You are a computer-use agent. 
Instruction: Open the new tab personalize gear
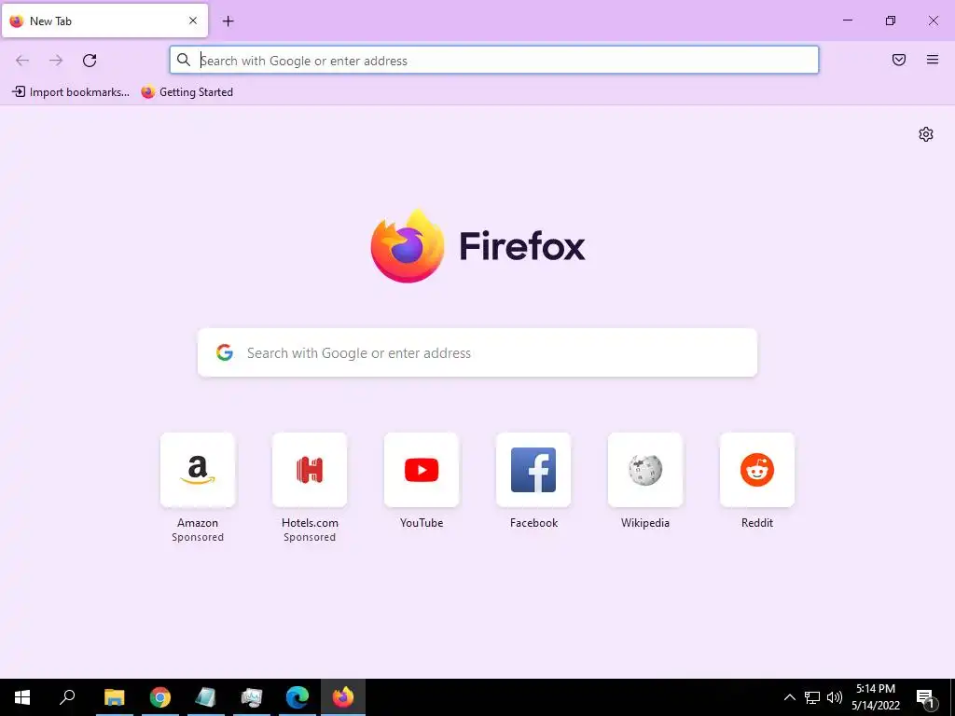click(x=926, y=134)
